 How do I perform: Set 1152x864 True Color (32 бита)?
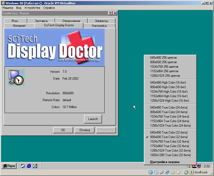(170, 146)
